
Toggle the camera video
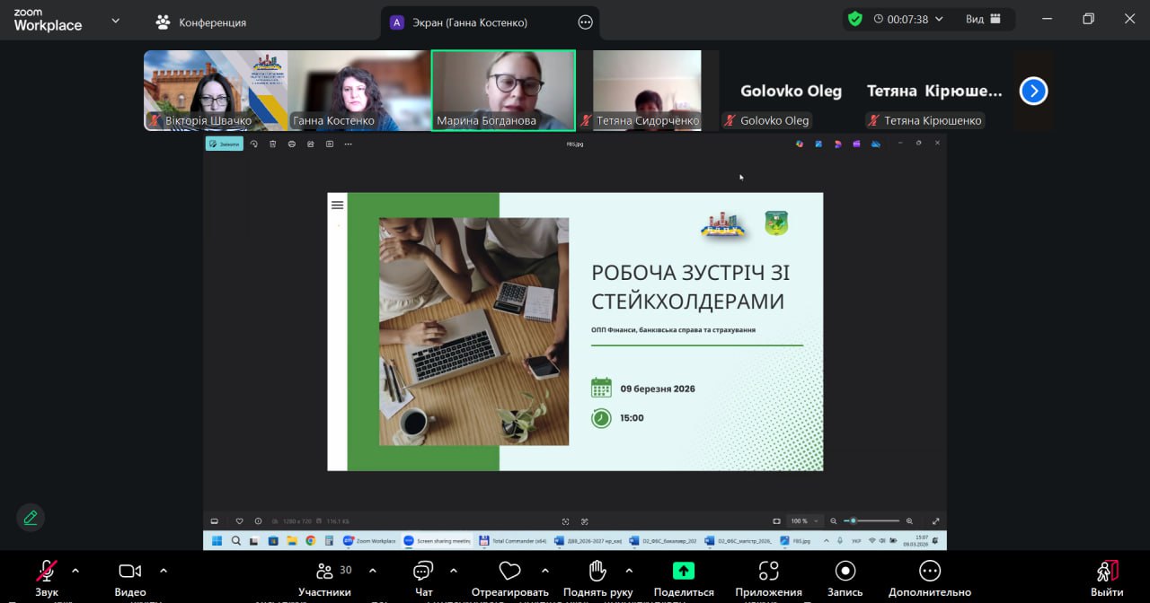pos(130,572)
